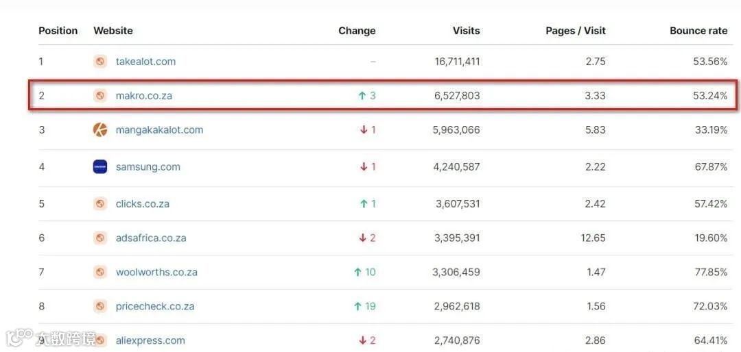Click the adsafrica.co.za favicon icon
This screenshot has height=352, width=741.
click(x=100, y=238)
